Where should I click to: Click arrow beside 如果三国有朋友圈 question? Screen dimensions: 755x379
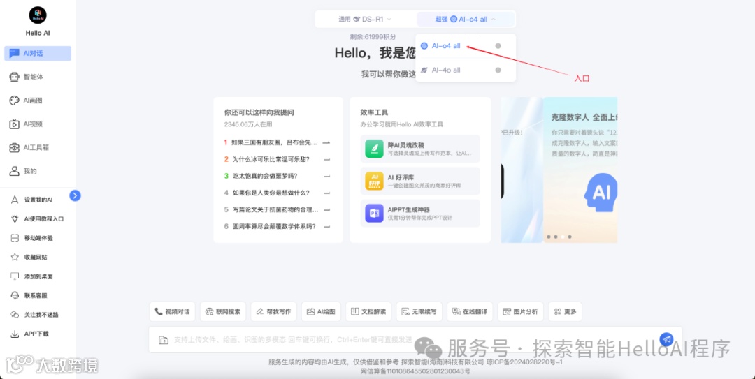pyautogui.click(x=326, y=142)
